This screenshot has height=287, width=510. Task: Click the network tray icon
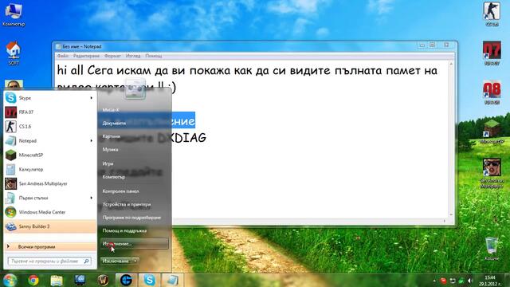(453, 281)
